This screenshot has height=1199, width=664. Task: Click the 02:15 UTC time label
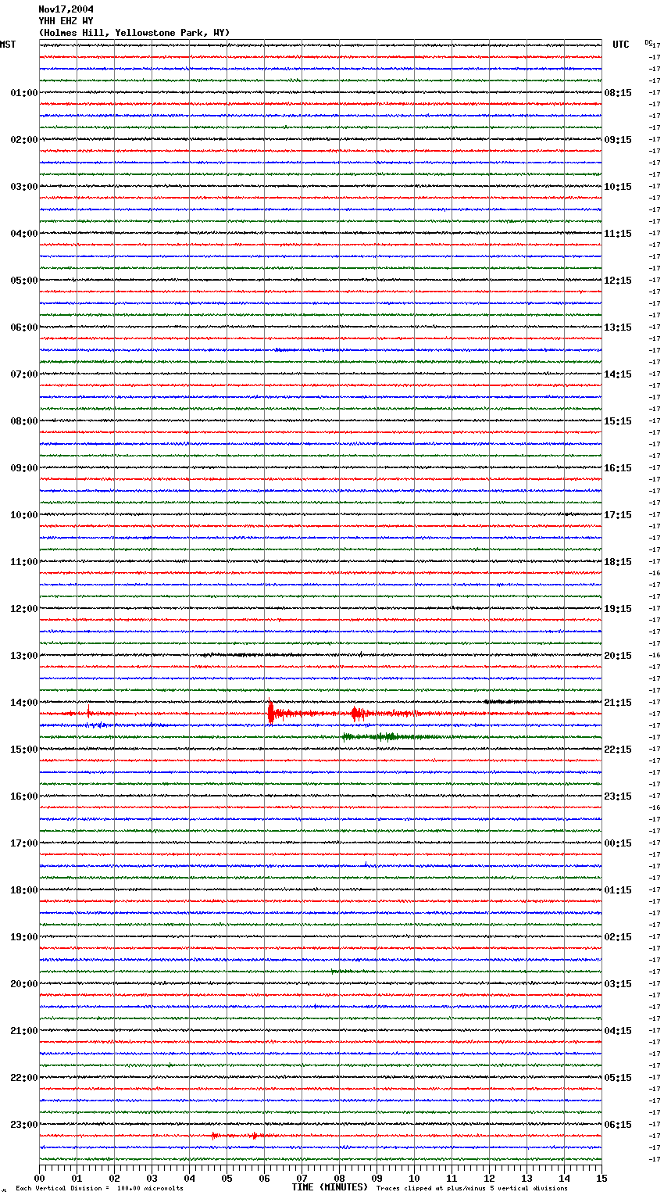pyautogui.click(x=618, y=937)
